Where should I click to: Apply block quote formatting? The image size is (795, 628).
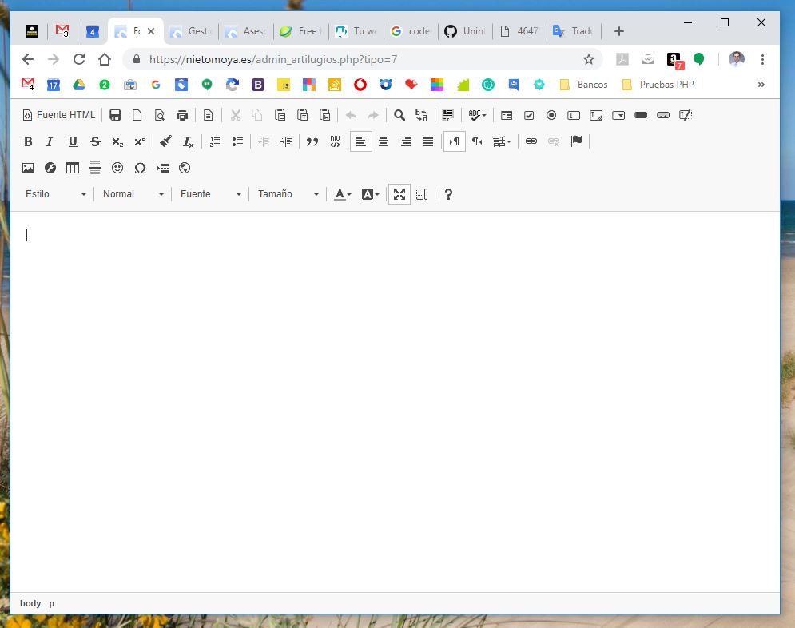pos(312,141)
